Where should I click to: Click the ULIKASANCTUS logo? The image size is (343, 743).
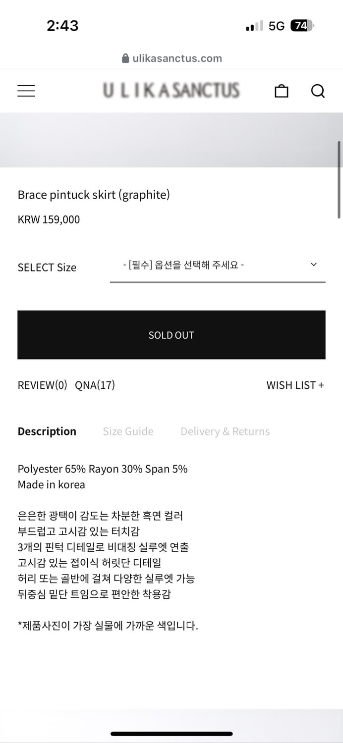(171, 91)
